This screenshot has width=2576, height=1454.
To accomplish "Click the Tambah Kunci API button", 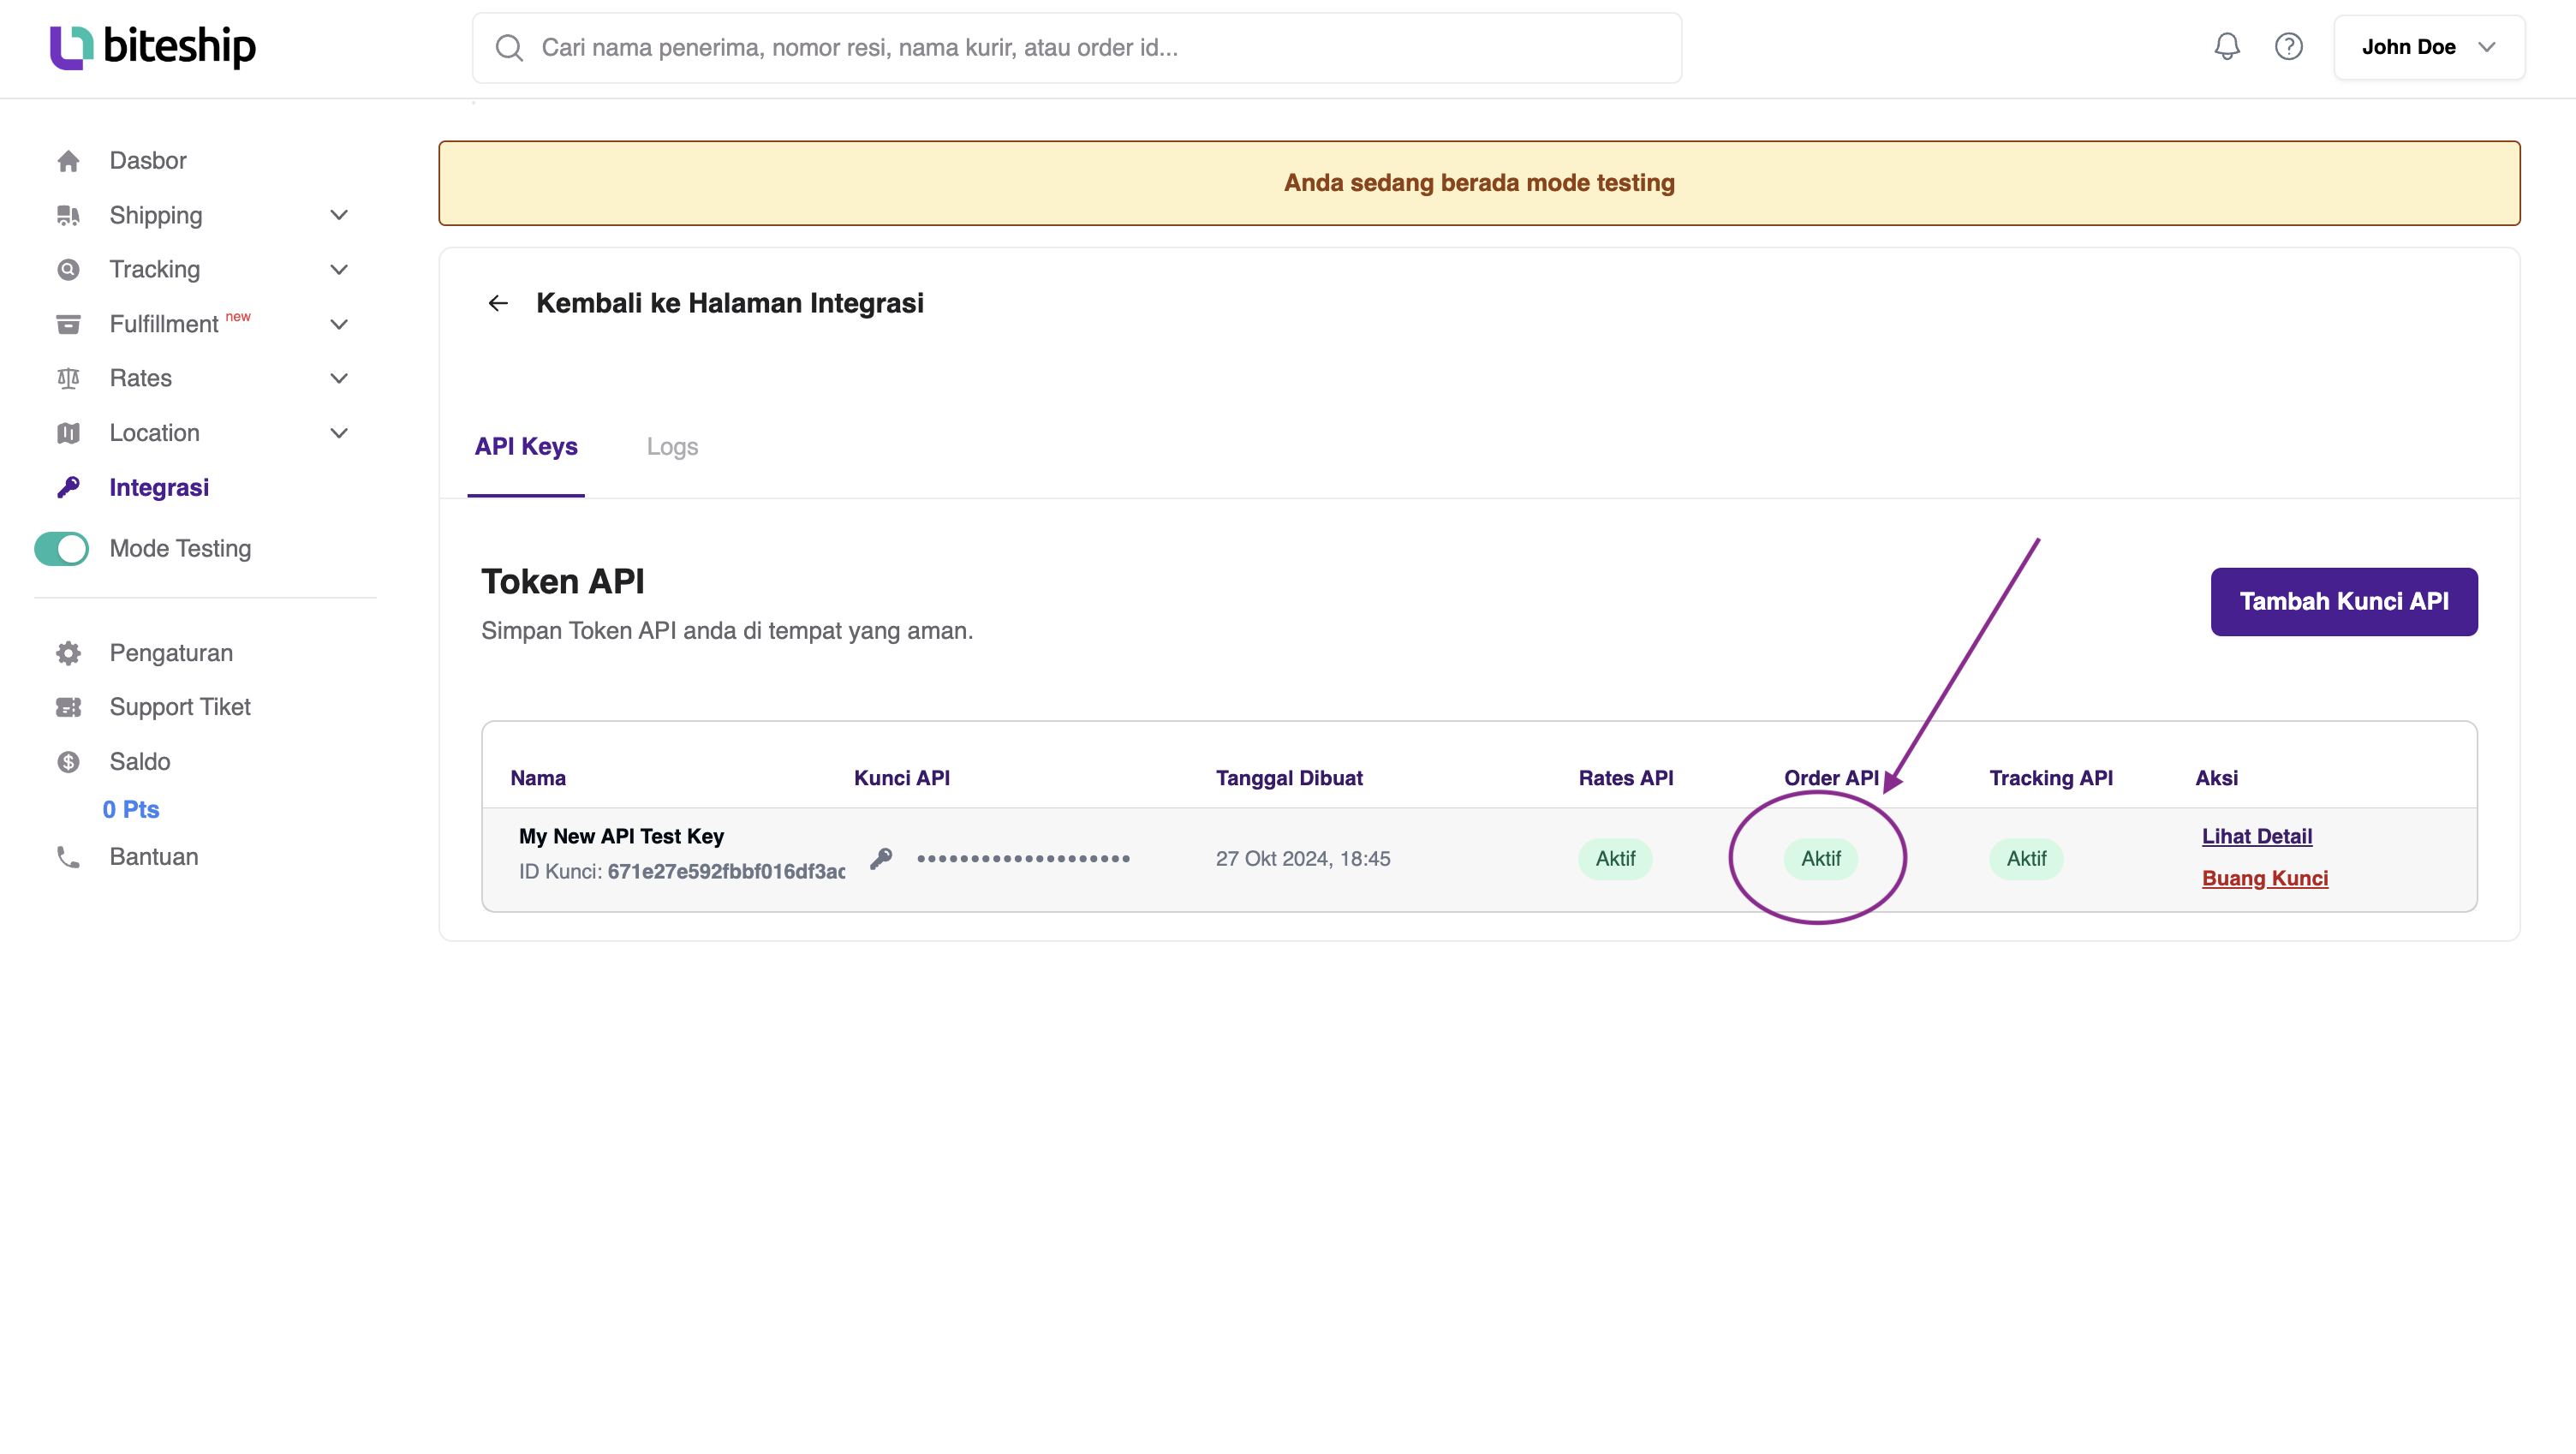I will click(x=2343, y=601).
